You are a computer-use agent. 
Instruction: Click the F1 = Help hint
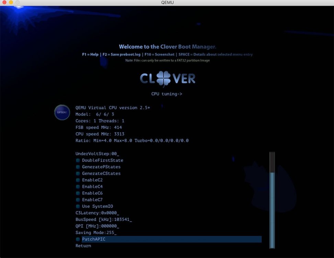90,54
